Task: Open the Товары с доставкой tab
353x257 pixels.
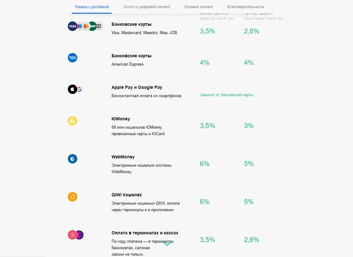Action: 91,7
